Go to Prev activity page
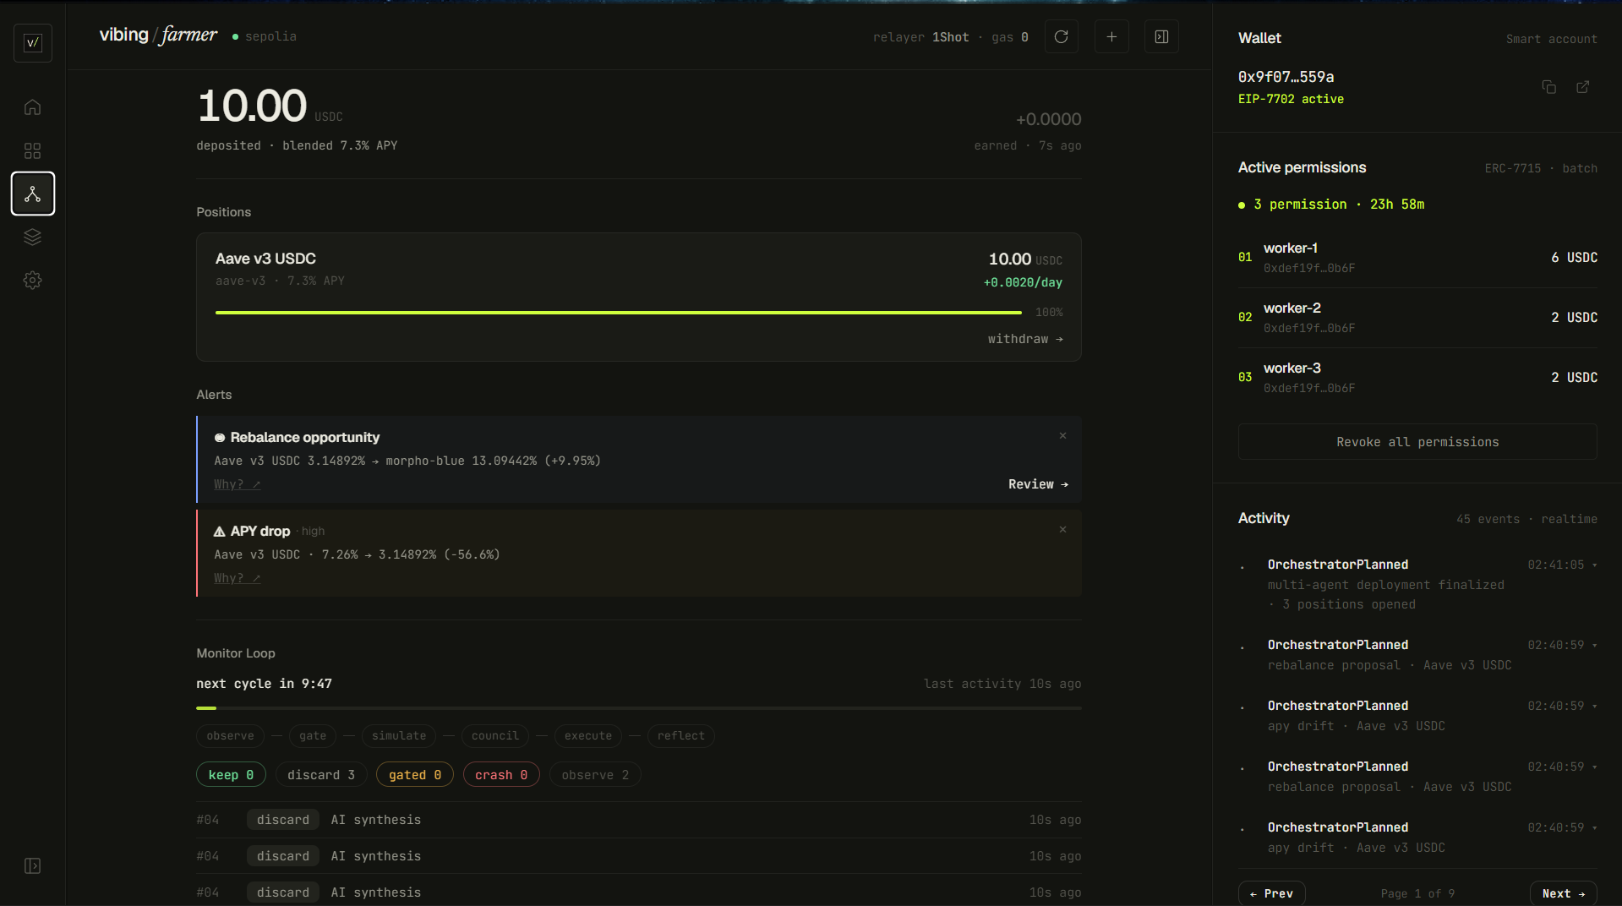Image resolution: width=1622 pixels, height=906 pixels. [x=1271, y=893]
